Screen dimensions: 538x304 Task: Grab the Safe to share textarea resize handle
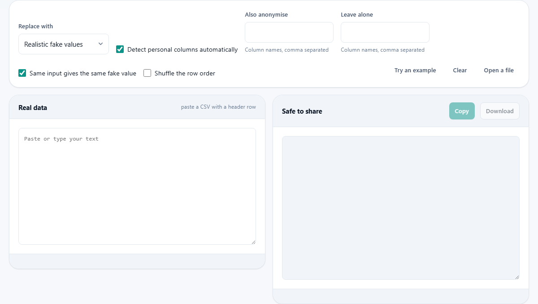click(517, 277)
